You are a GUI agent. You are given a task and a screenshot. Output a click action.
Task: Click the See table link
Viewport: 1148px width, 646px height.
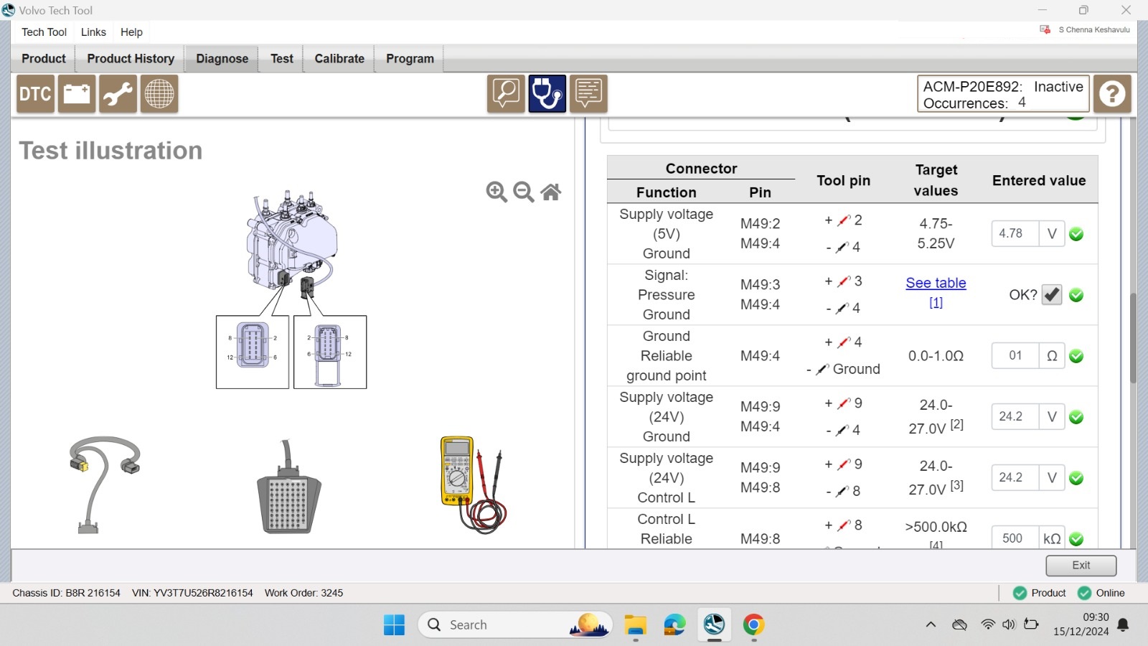click(936, 283)
